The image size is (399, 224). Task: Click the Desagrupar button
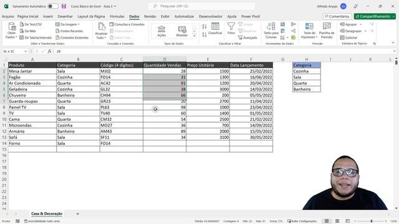click(x=350, y=31)
